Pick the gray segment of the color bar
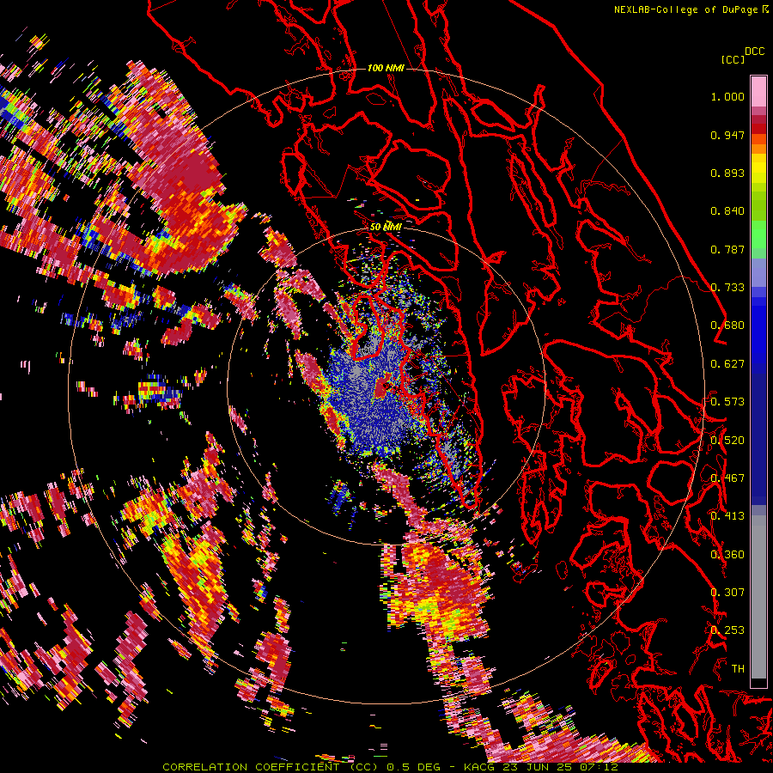This screenshot has width=773, height=773. coord(758,597)
